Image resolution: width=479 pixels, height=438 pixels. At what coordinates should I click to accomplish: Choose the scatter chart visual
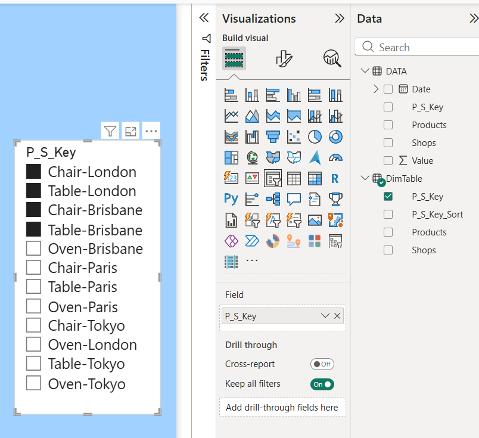coord(294,137)
